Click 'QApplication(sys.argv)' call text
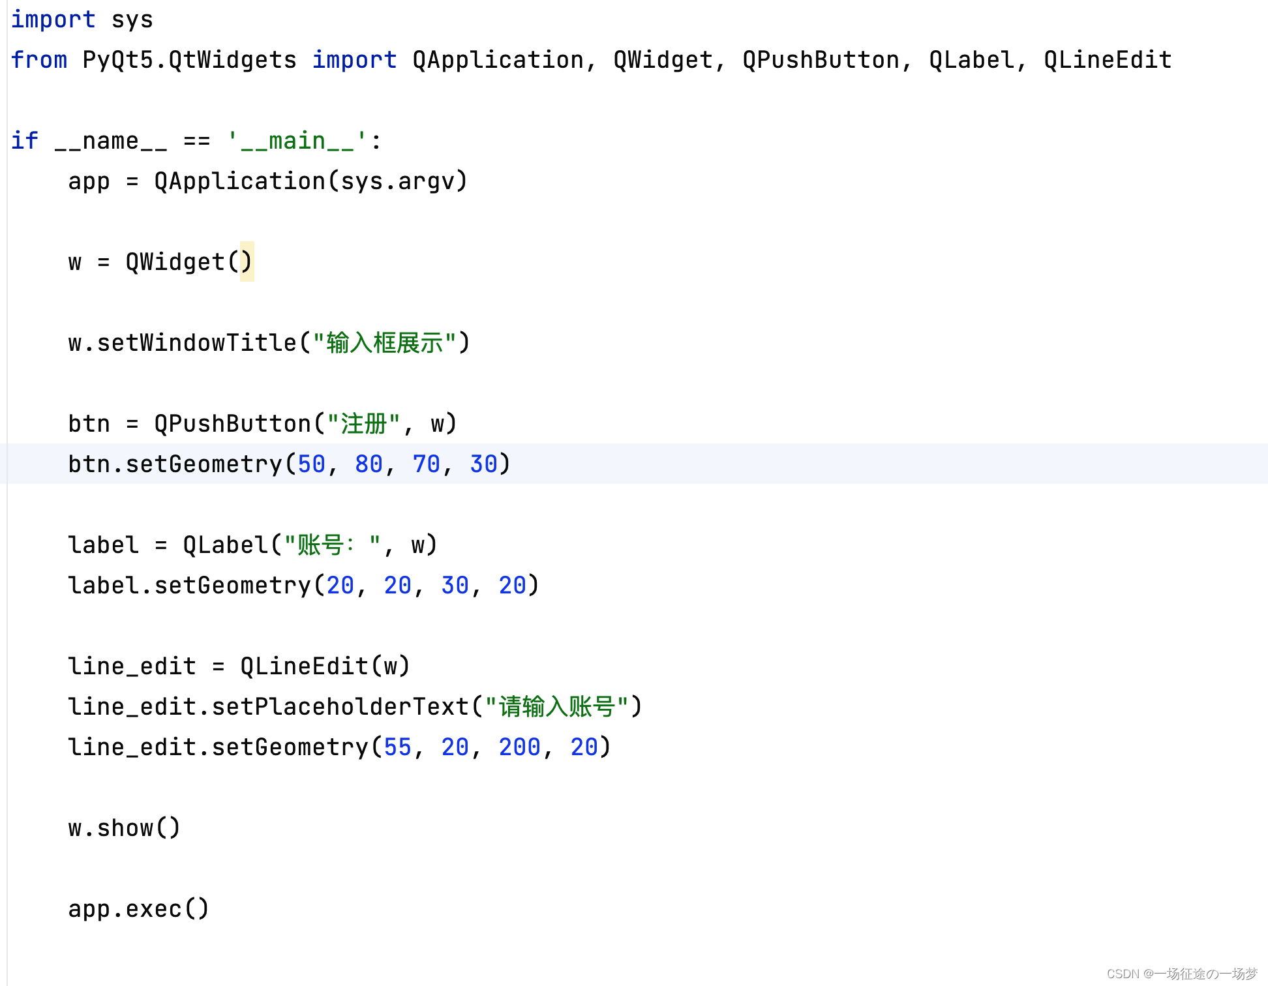The height and width of the screenshot is (986, 1268). 310,181
